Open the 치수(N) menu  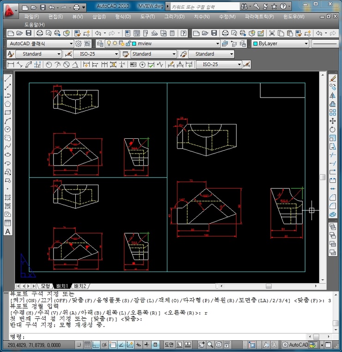click(202, 17)
